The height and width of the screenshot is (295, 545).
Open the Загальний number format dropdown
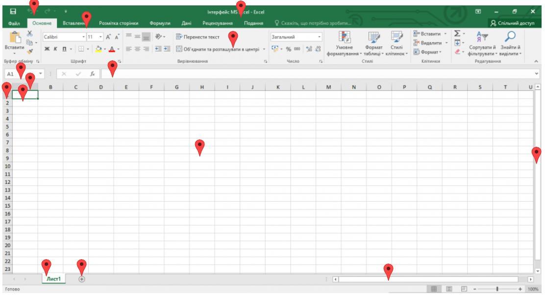(319, 37)
